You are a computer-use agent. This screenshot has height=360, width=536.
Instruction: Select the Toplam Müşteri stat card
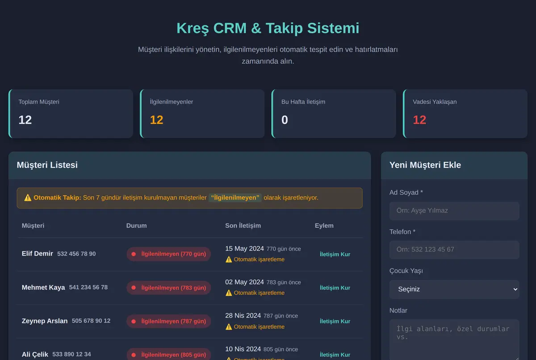click(71, 113)
